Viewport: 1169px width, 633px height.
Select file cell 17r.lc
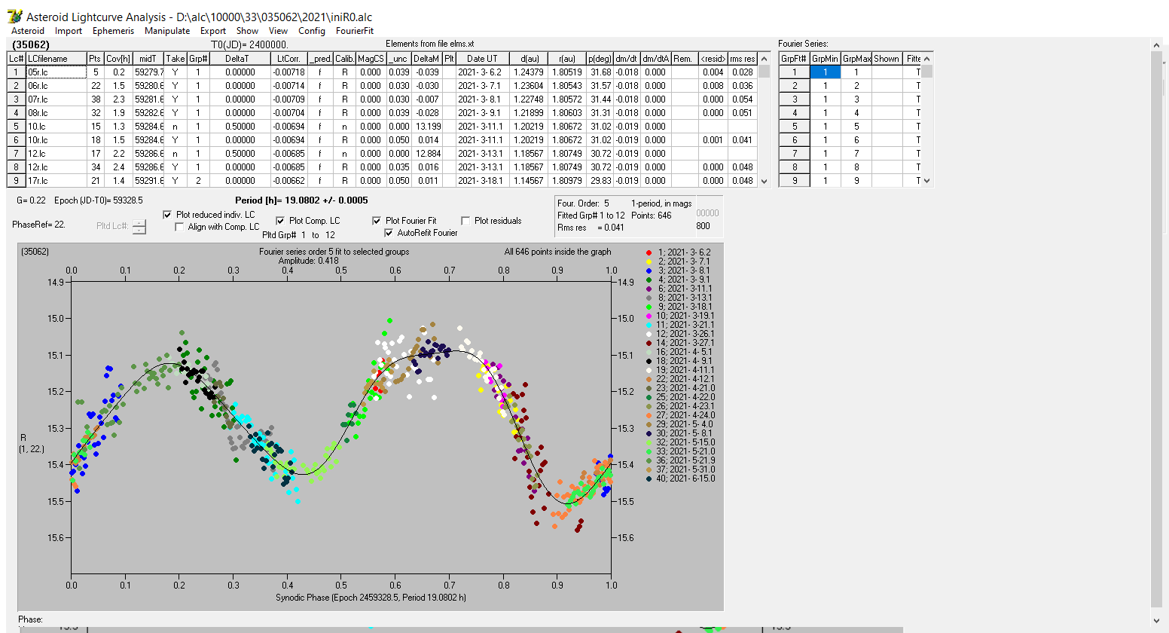click(x=56, y=181)
